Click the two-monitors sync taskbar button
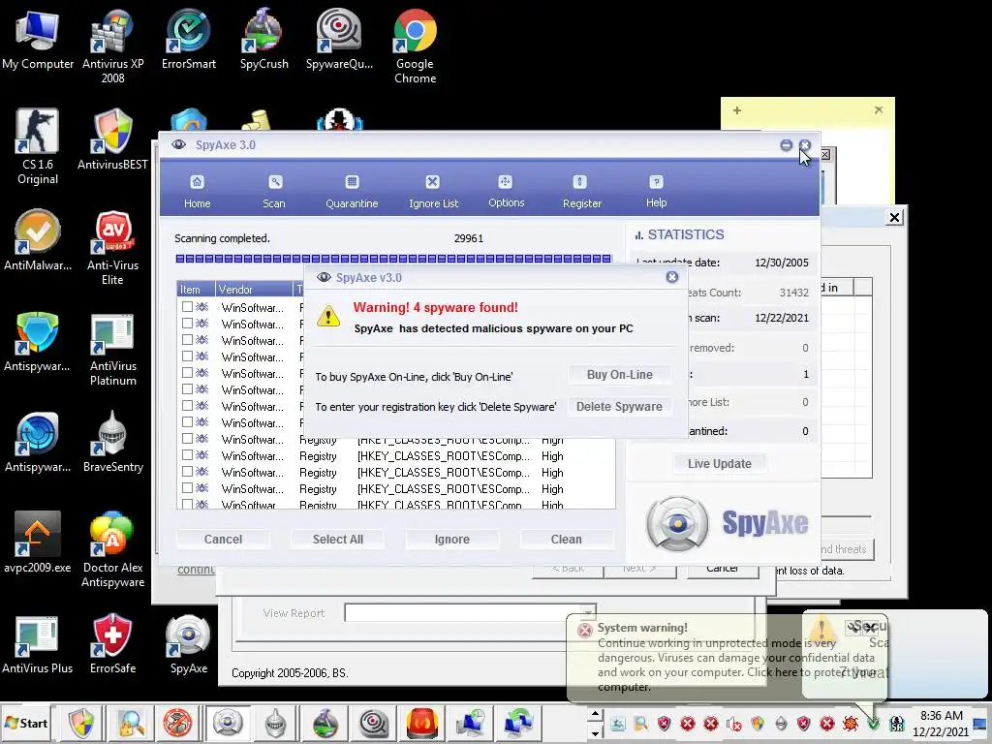992x744 pixels. 519,723
